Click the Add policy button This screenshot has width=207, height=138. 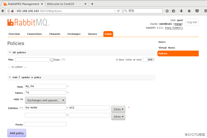pyautogui.click(x=17, y=133)
